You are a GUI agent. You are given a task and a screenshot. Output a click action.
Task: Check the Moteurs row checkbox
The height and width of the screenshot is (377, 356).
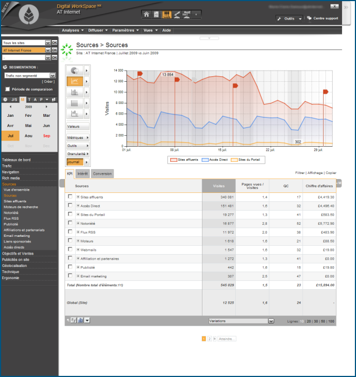[x=70, y=240]
